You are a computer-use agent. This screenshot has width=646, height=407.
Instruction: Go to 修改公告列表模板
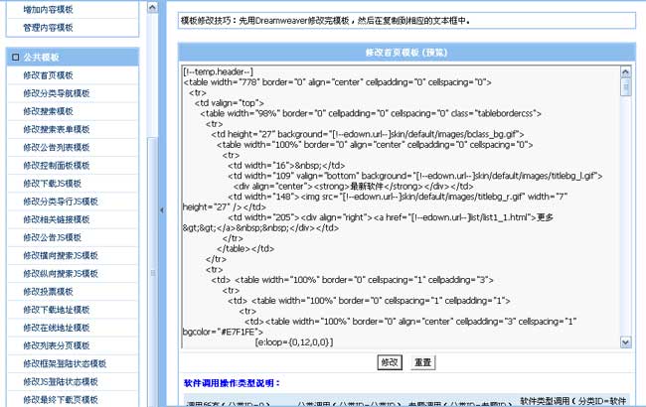[56, 147]
